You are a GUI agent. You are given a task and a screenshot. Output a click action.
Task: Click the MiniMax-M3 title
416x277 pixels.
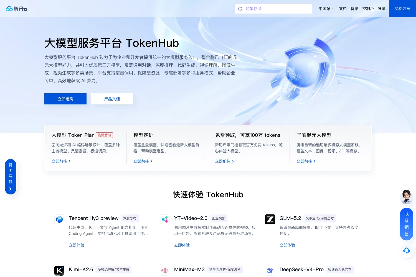tap(189, 270)
